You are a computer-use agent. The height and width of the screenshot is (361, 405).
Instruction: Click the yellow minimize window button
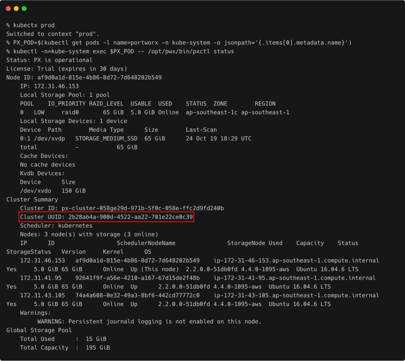point(16,8)
